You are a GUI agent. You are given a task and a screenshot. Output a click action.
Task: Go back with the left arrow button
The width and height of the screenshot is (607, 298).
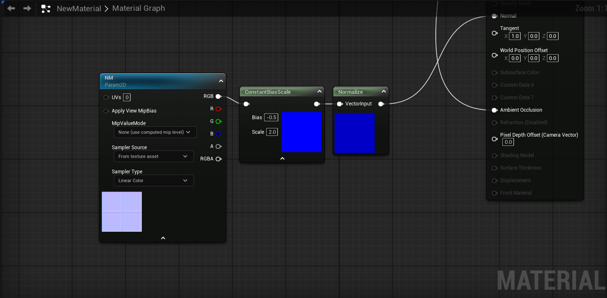point(11,8)
